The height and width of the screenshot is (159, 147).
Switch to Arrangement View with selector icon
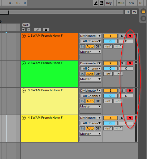pyautogui.click(x=143, y=11)
